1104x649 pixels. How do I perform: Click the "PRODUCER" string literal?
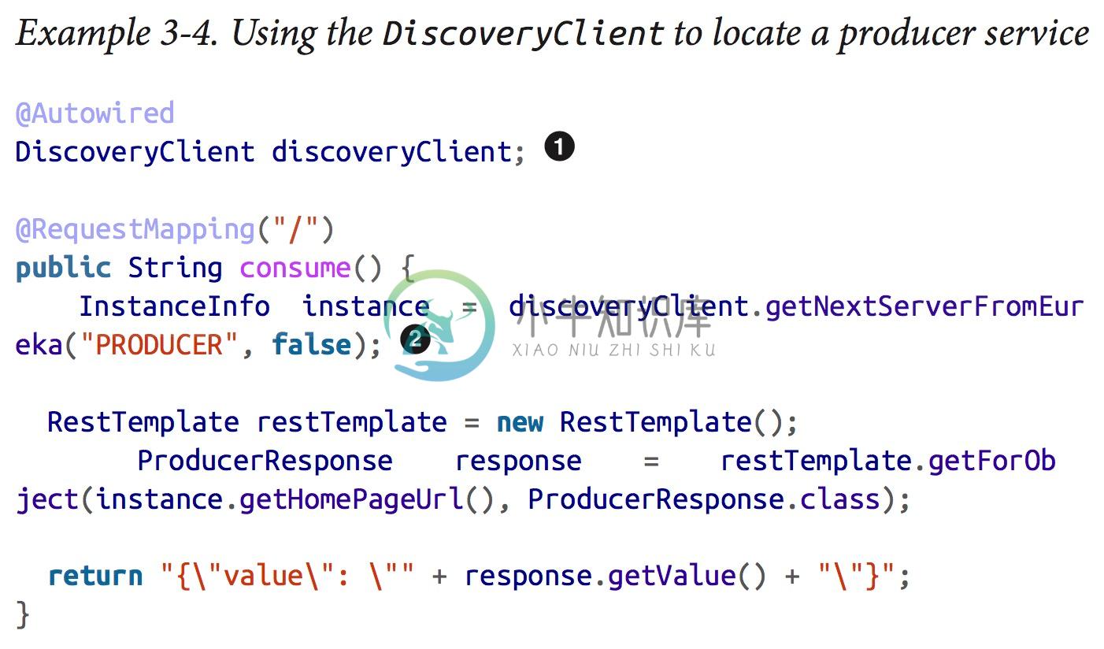coord(159,344)
